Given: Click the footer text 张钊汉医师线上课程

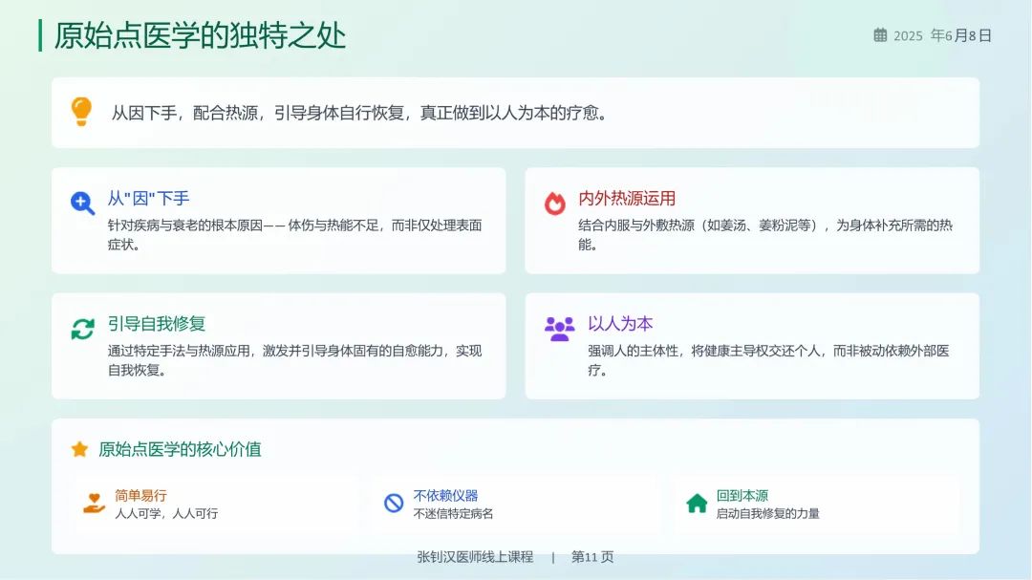Looking at the screenshot, I should click(475, 557).
